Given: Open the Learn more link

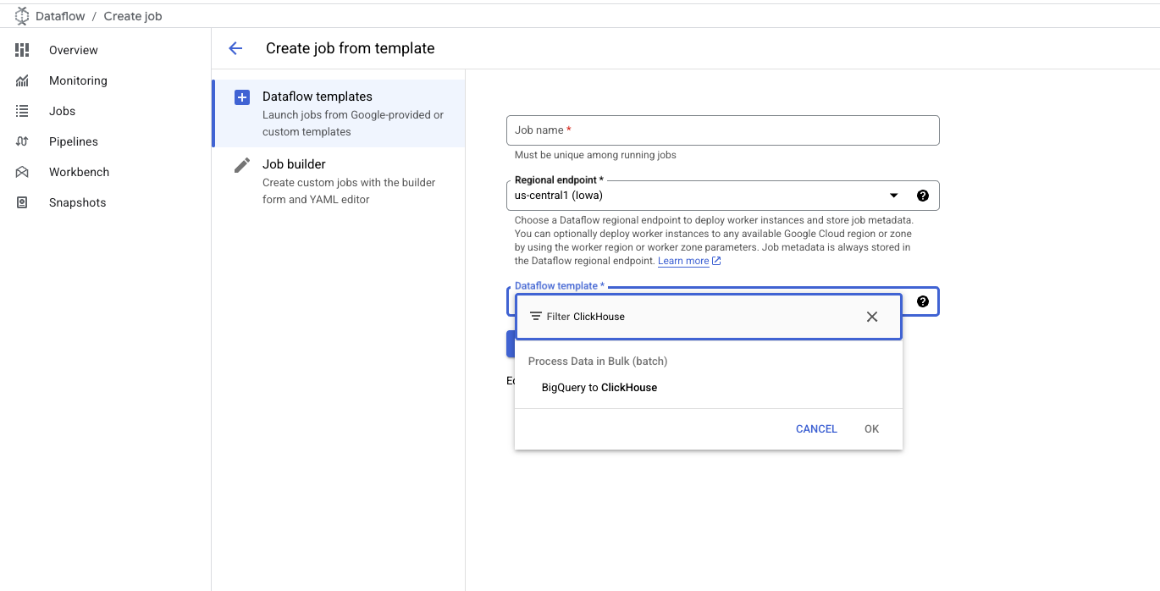Looking at the screenshot, I should pos(682,261).
